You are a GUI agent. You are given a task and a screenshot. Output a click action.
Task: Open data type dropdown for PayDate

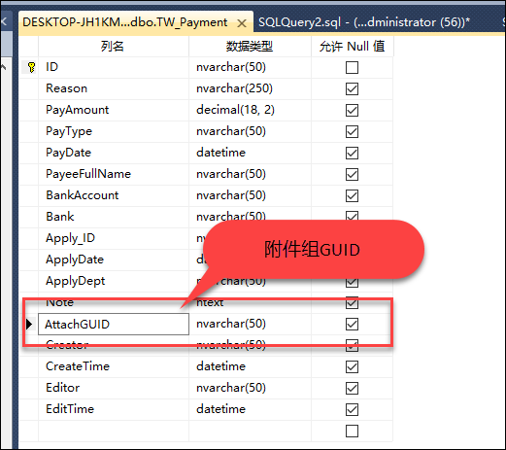click(x=250, y=153)
